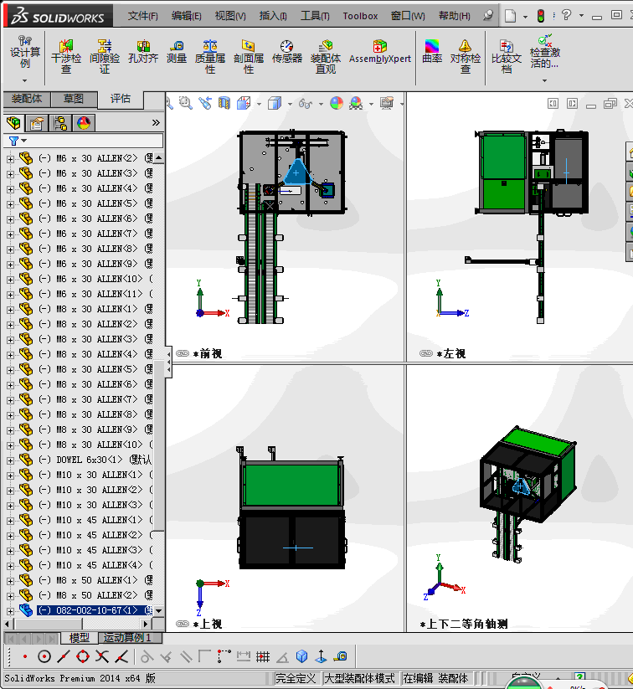Click the Curvature tool (曲率)
633x689 pixels.
tap(432, 51)
